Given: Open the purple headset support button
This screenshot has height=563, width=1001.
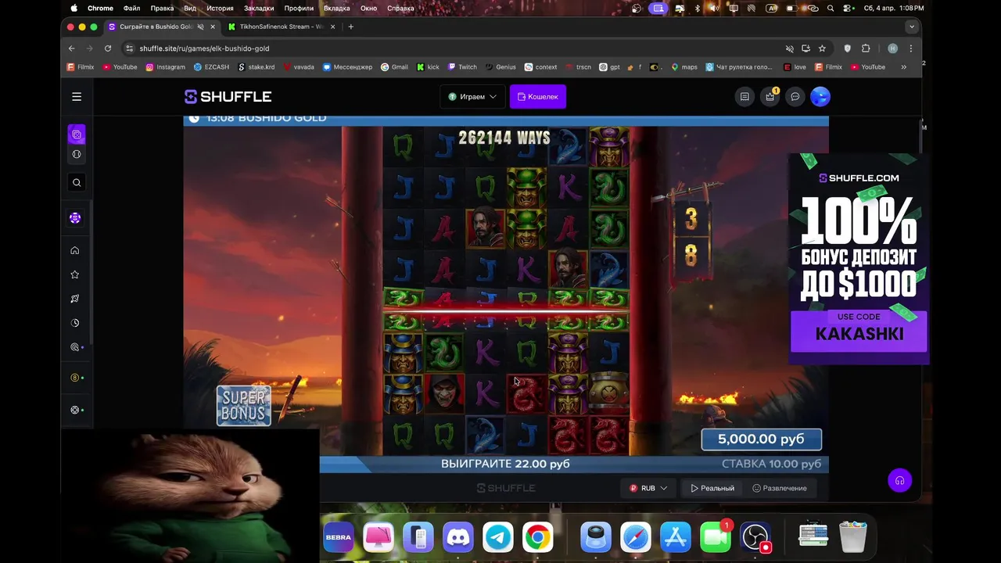Looking at the screenshot, I should pos(899,481).
